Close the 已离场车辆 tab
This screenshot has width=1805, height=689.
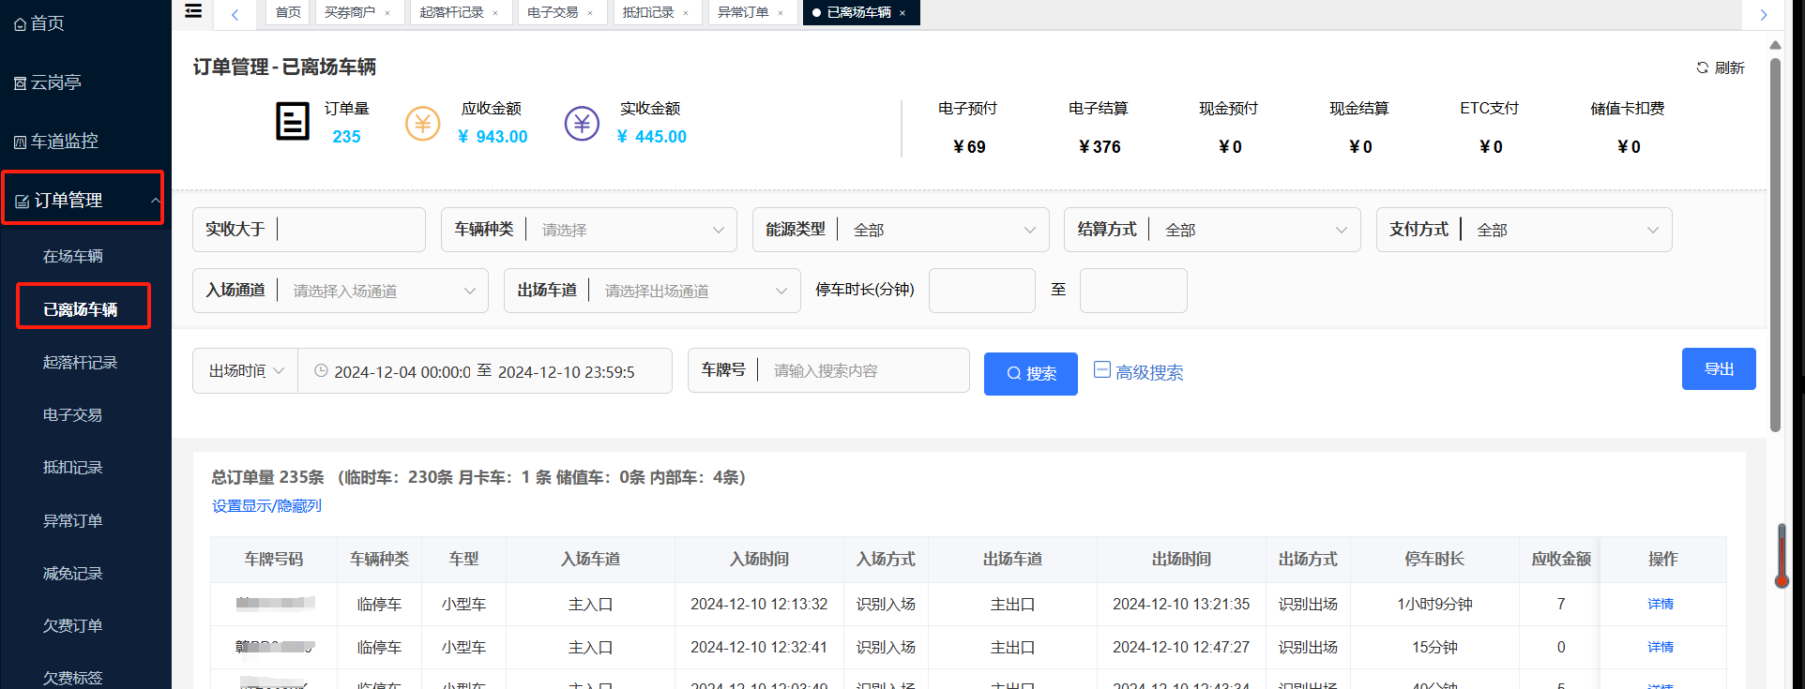coord(902,13)
